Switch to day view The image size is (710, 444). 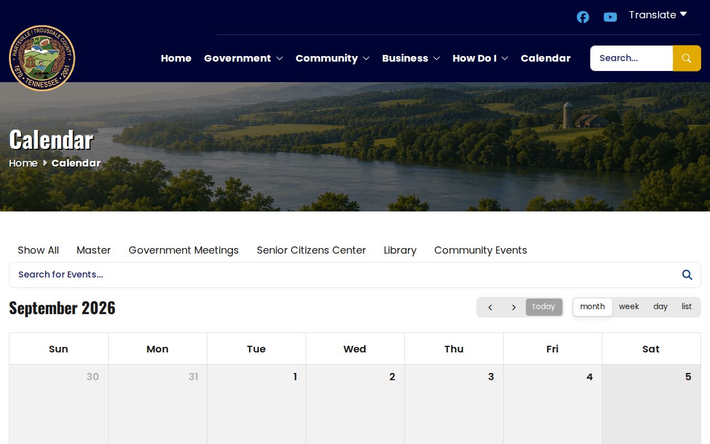[x=660, y=307]
